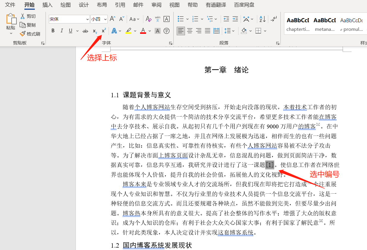Switch to the 布局 (Layout) tab

pos(102,5)
